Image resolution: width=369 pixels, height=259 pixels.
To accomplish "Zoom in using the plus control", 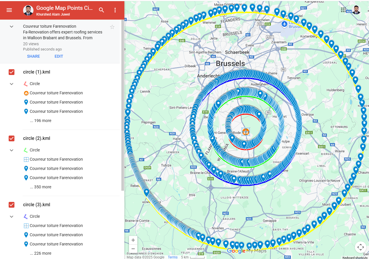I will pyautogui.click(x=133, y=240).
